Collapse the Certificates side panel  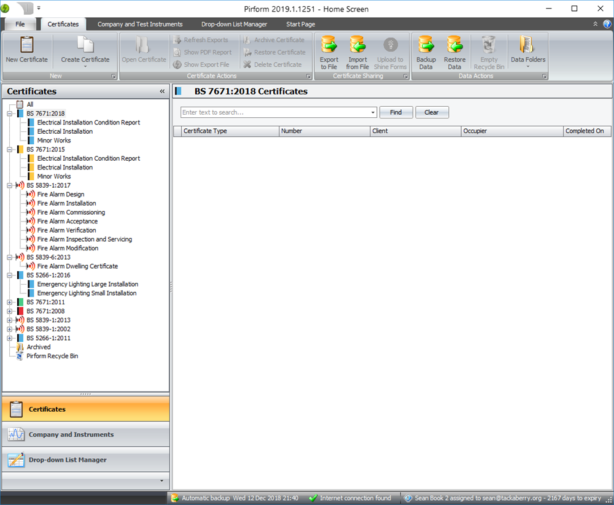(x=162, y=91)
